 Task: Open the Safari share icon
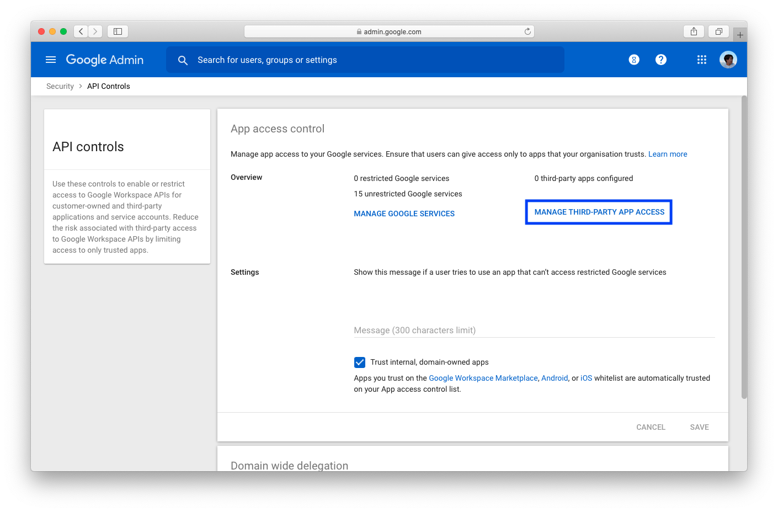(x=694, y=31)
